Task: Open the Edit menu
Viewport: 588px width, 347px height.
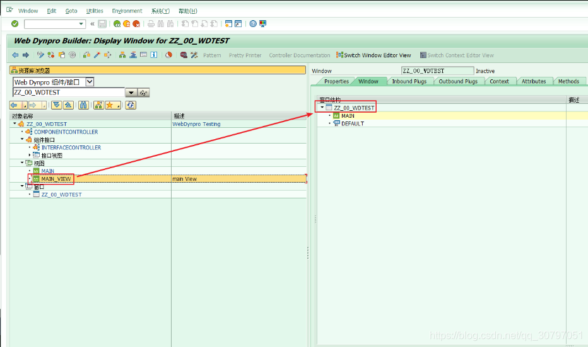Action: pos(51,11)
